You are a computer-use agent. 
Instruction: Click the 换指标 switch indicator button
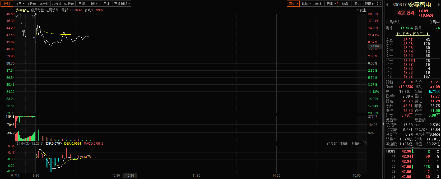click(356, 144)
